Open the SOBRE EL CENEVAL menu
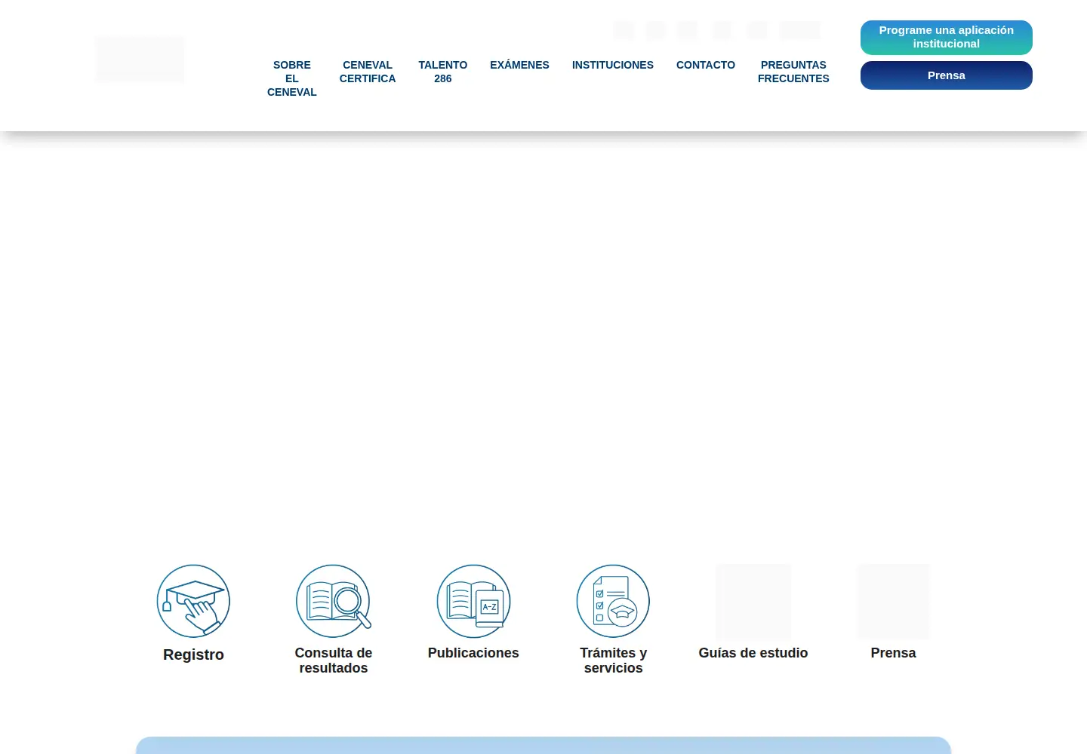 coord(292,78)
